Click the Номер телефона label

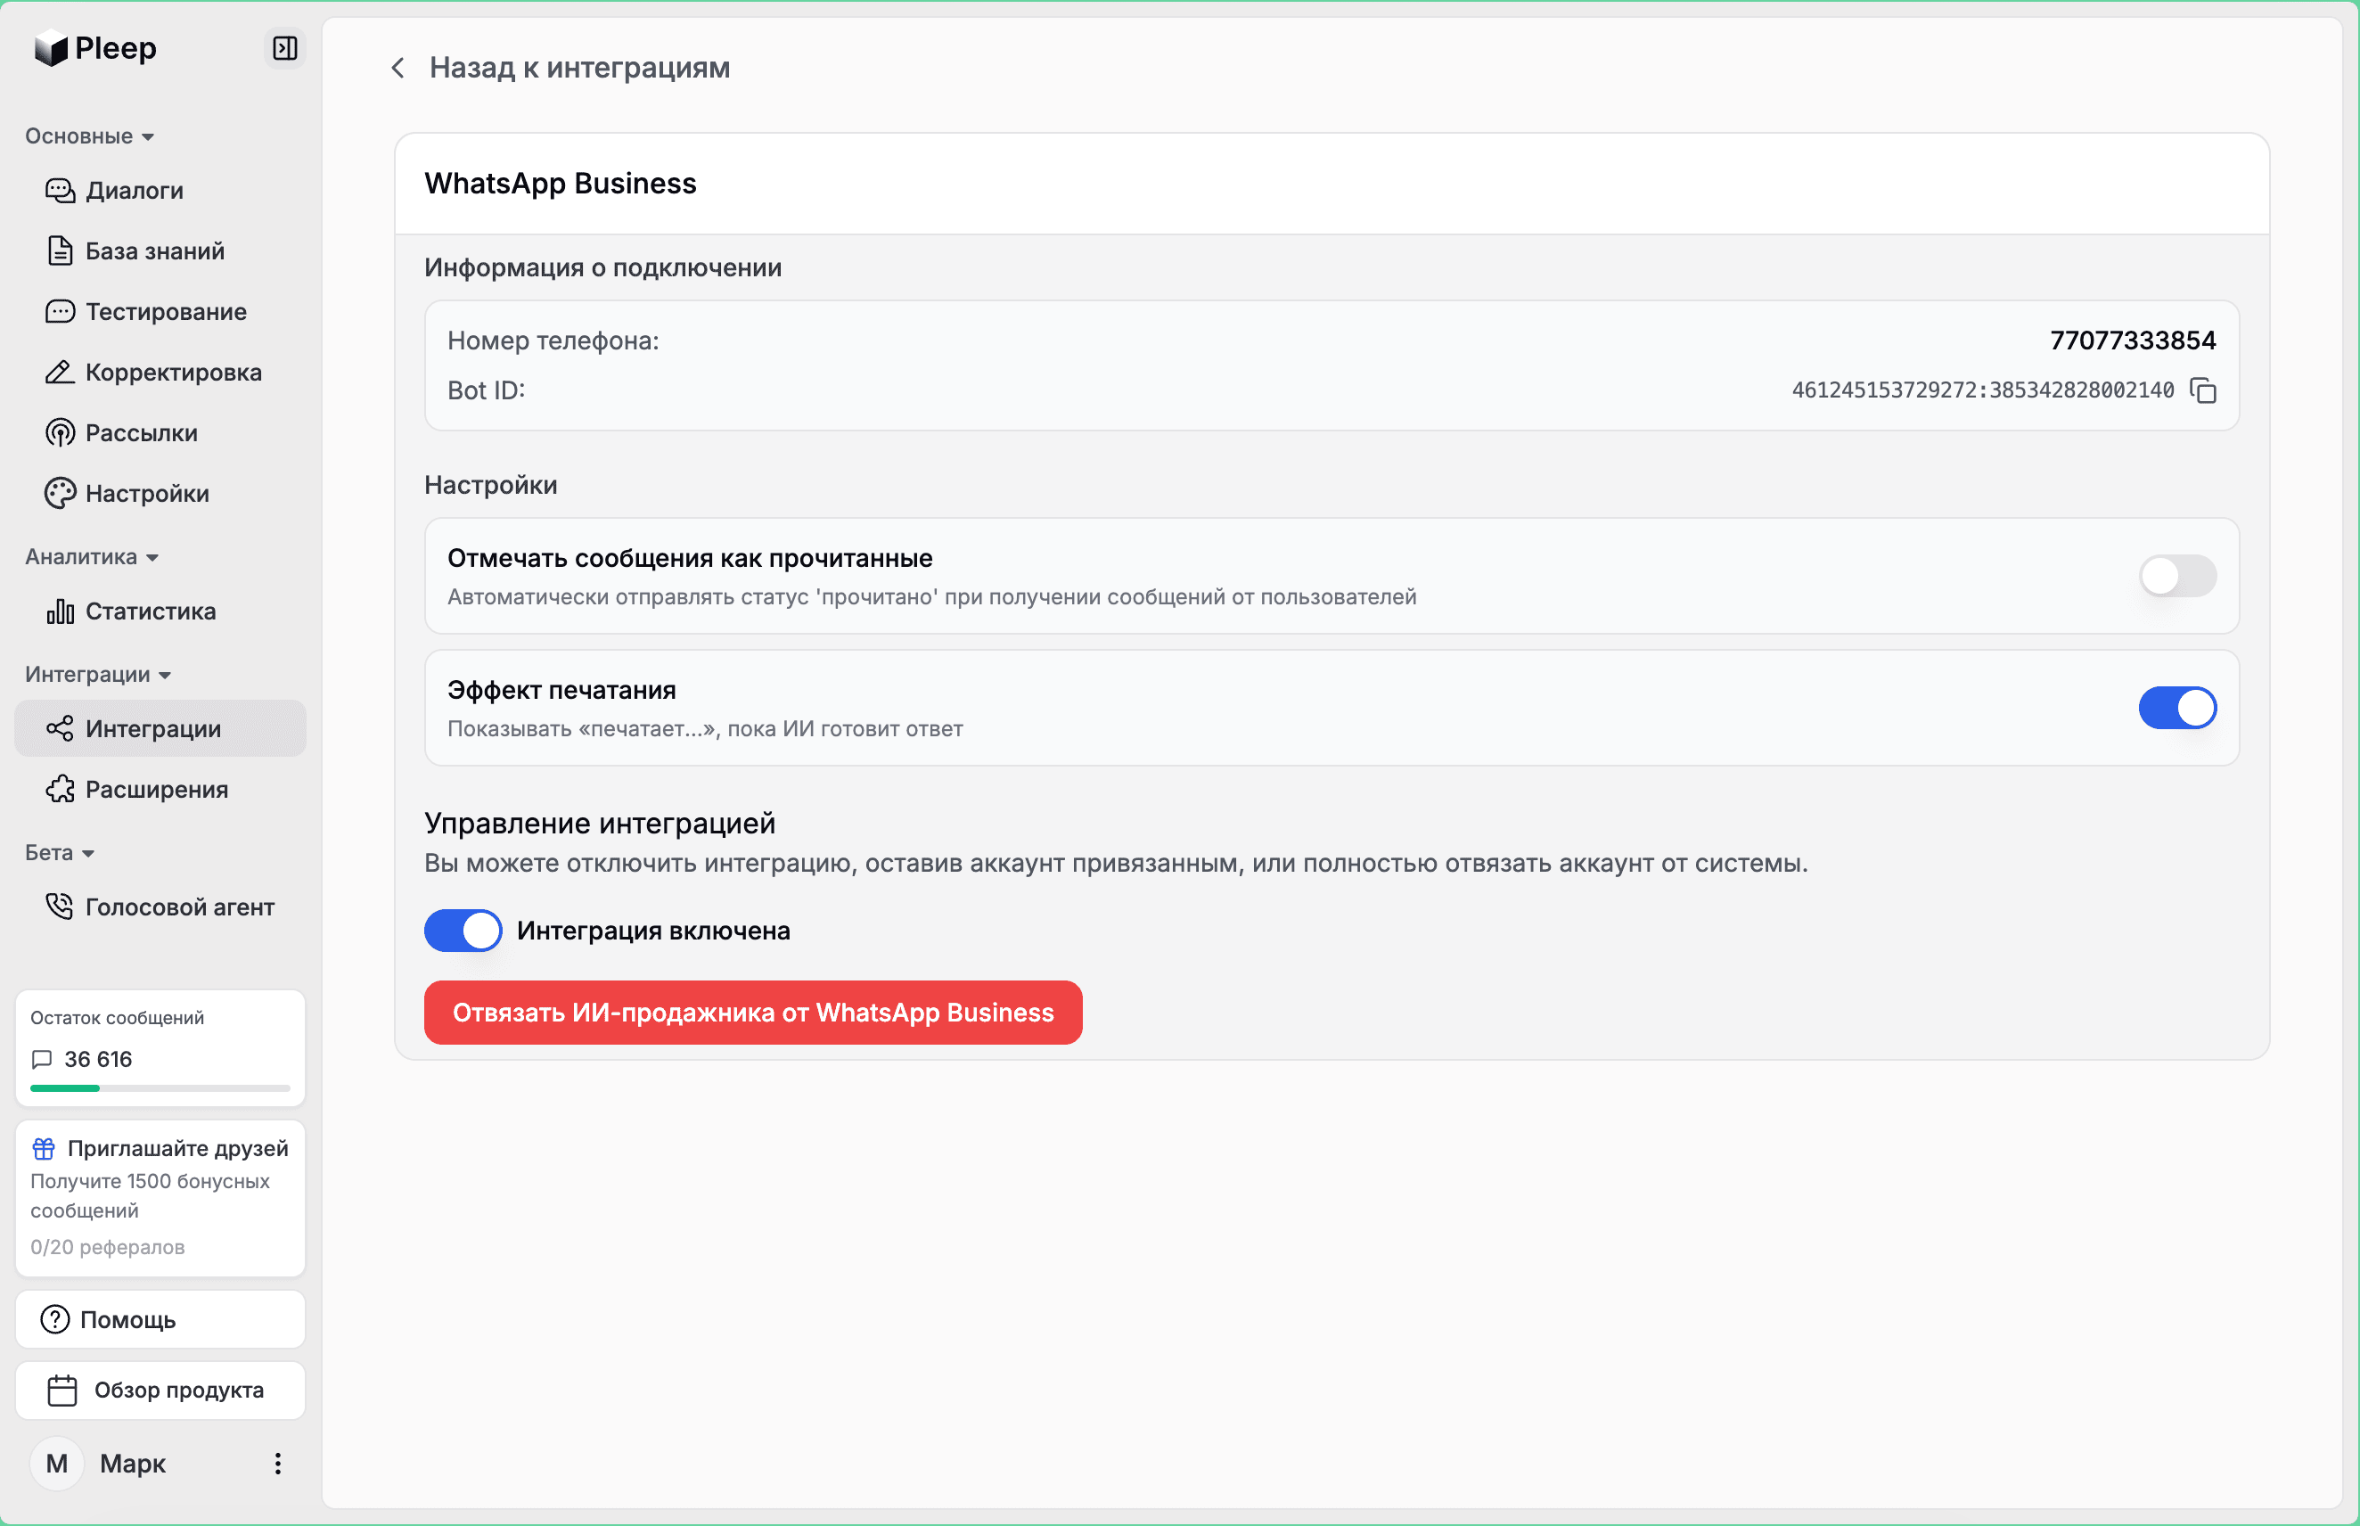click(x=553, y=340)
